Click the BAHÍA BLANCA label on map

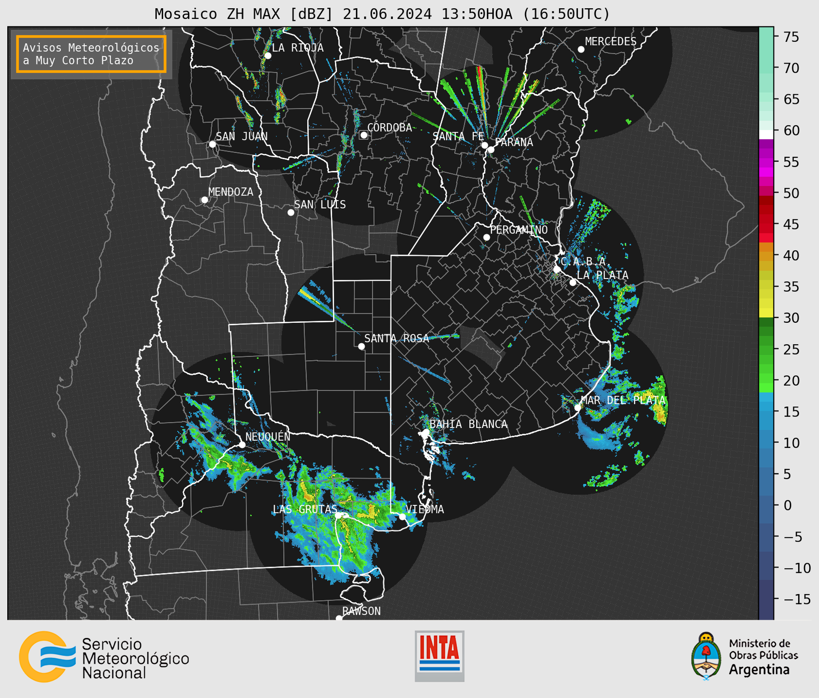click(x=468, y=424)
